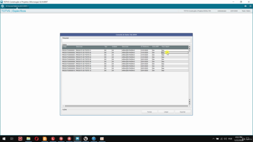Image resolution: width=253 pixels, height=142 pixels.
Task: Click in the Pesquisar search field
Action: 126,40
